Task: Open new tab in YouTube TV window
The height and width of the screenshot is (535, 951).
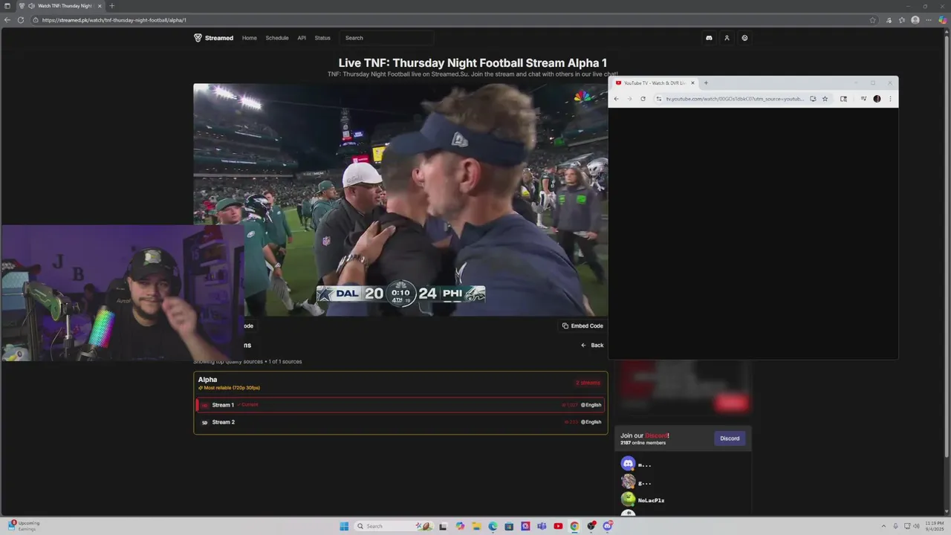Action: pyautogui.click(x=706, y=83)
